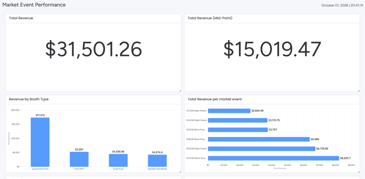This screenshot has width=365, height=179.
Task: Select the (4/11/26) Block Party row label
Action: (196, 158)
